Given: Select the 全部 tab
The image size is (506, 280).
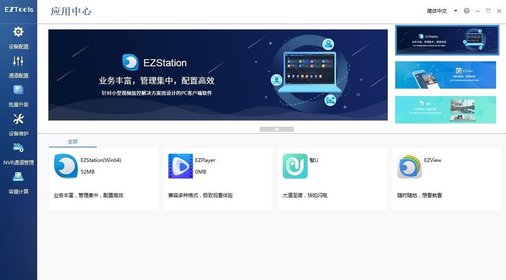Looking at the screenshot, I should [73, 142].
